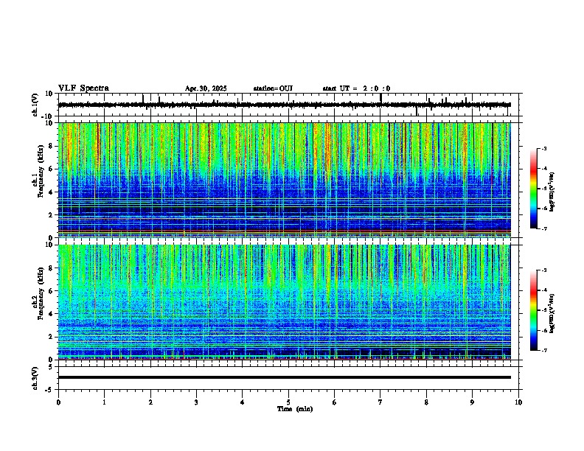
Task: Click the flat ch.3 voltage trace
Action: [285, 377]
